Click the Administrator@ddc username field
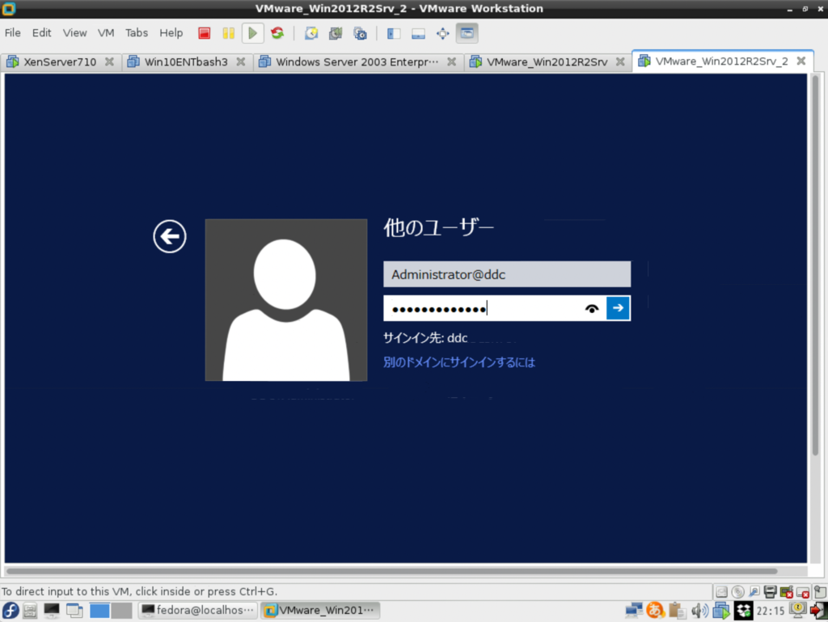Image resolution: width=828 pixels, height=622 pixels. click(x=507, y=274)
